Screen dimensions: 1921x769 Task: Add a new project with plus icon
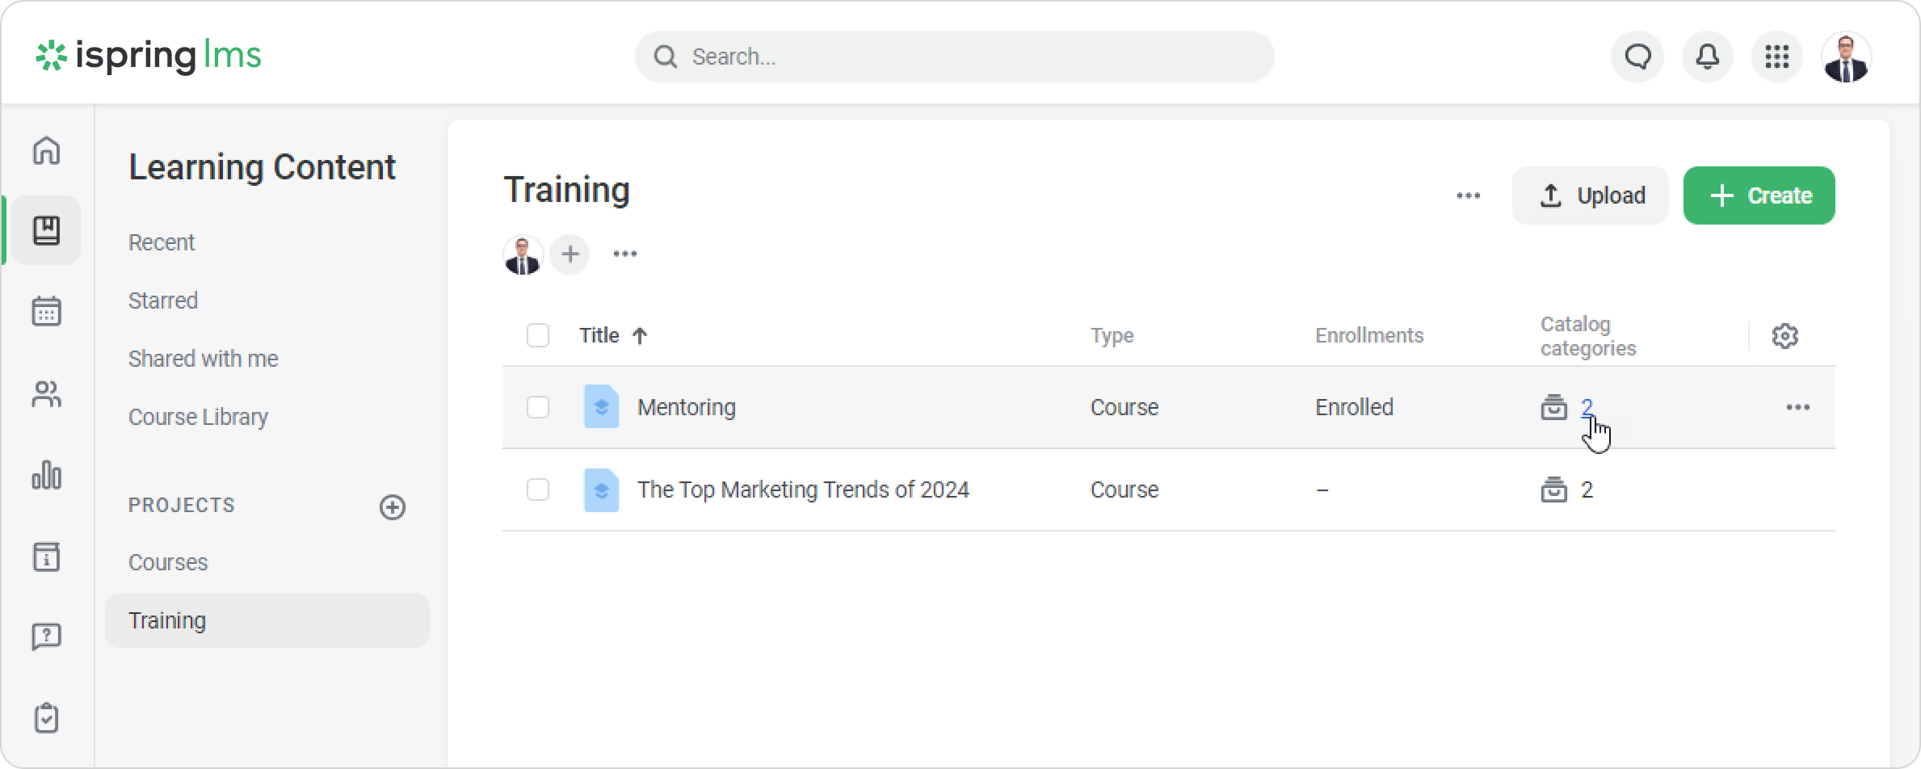[393, 507]
